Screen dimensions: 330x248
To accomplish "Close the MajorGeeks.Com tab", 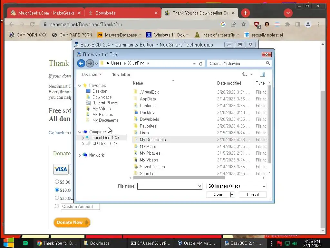I will click(x=79, y=13).
